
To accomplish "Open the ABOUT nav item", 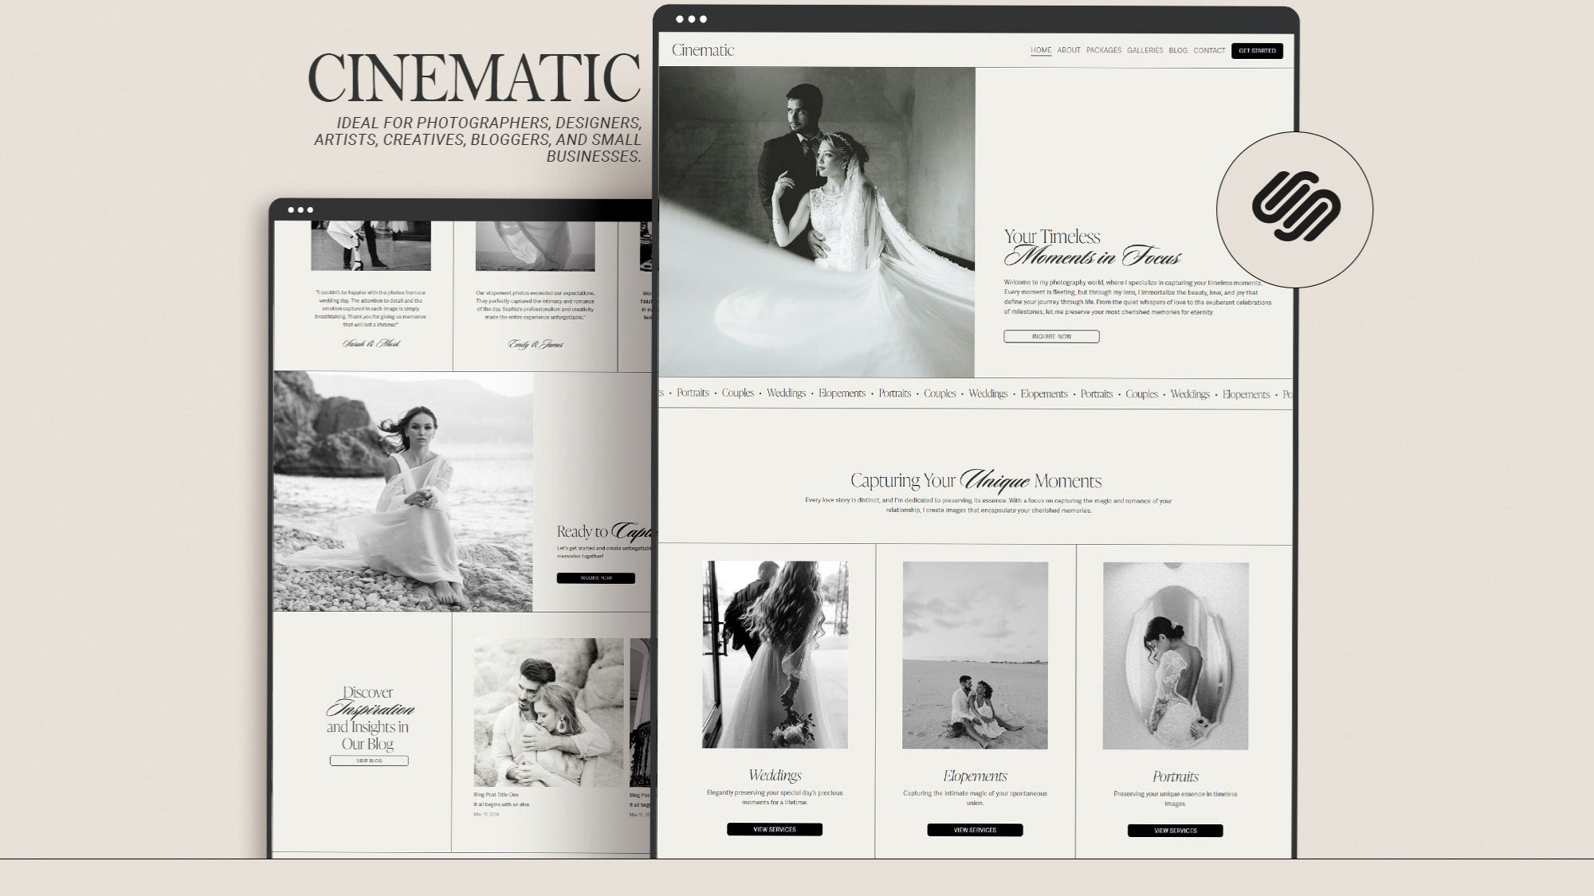I will (x=1069, y=50).
